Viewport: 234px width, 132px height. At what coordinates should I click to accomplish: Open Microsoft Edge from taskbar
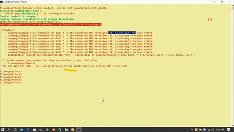(x=28, y=129)
